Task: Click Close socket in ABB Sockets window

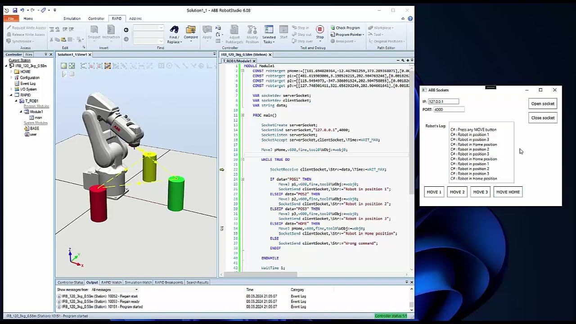Action: pos(543,118)
